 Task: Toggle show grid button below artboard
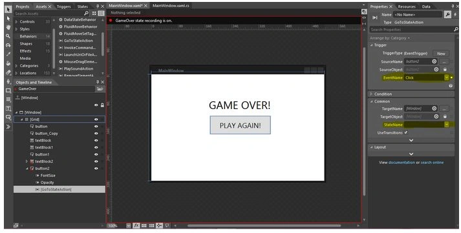pos(144,226)
